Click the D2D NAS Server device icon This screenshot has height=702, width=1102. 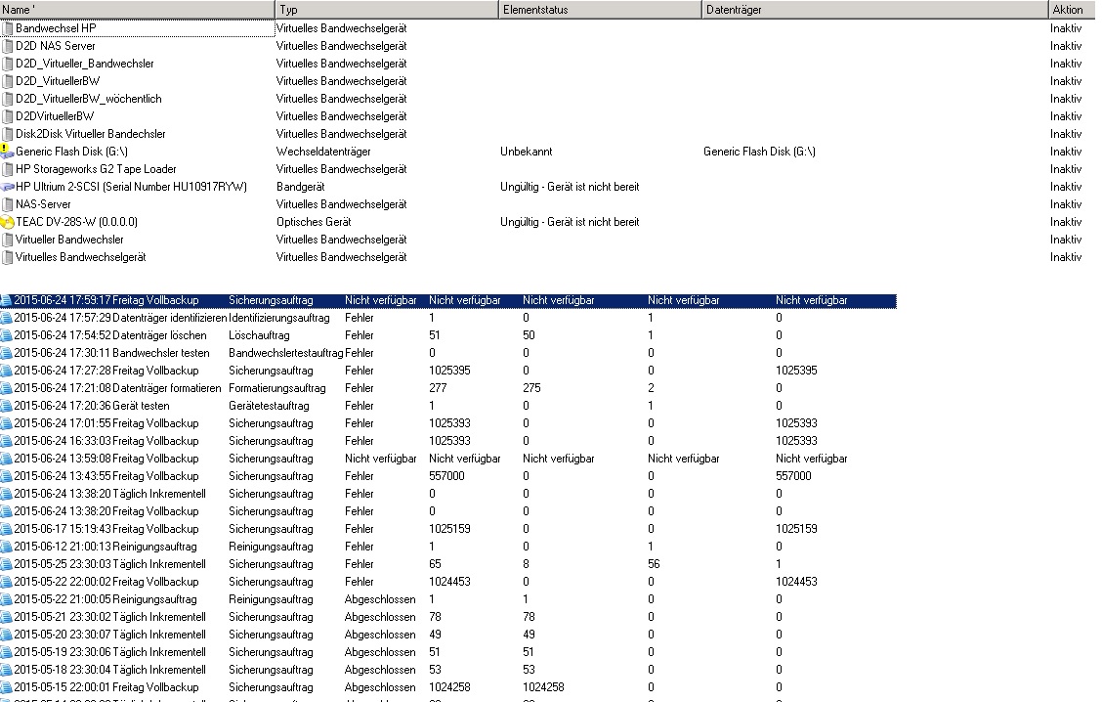(8, 46)
